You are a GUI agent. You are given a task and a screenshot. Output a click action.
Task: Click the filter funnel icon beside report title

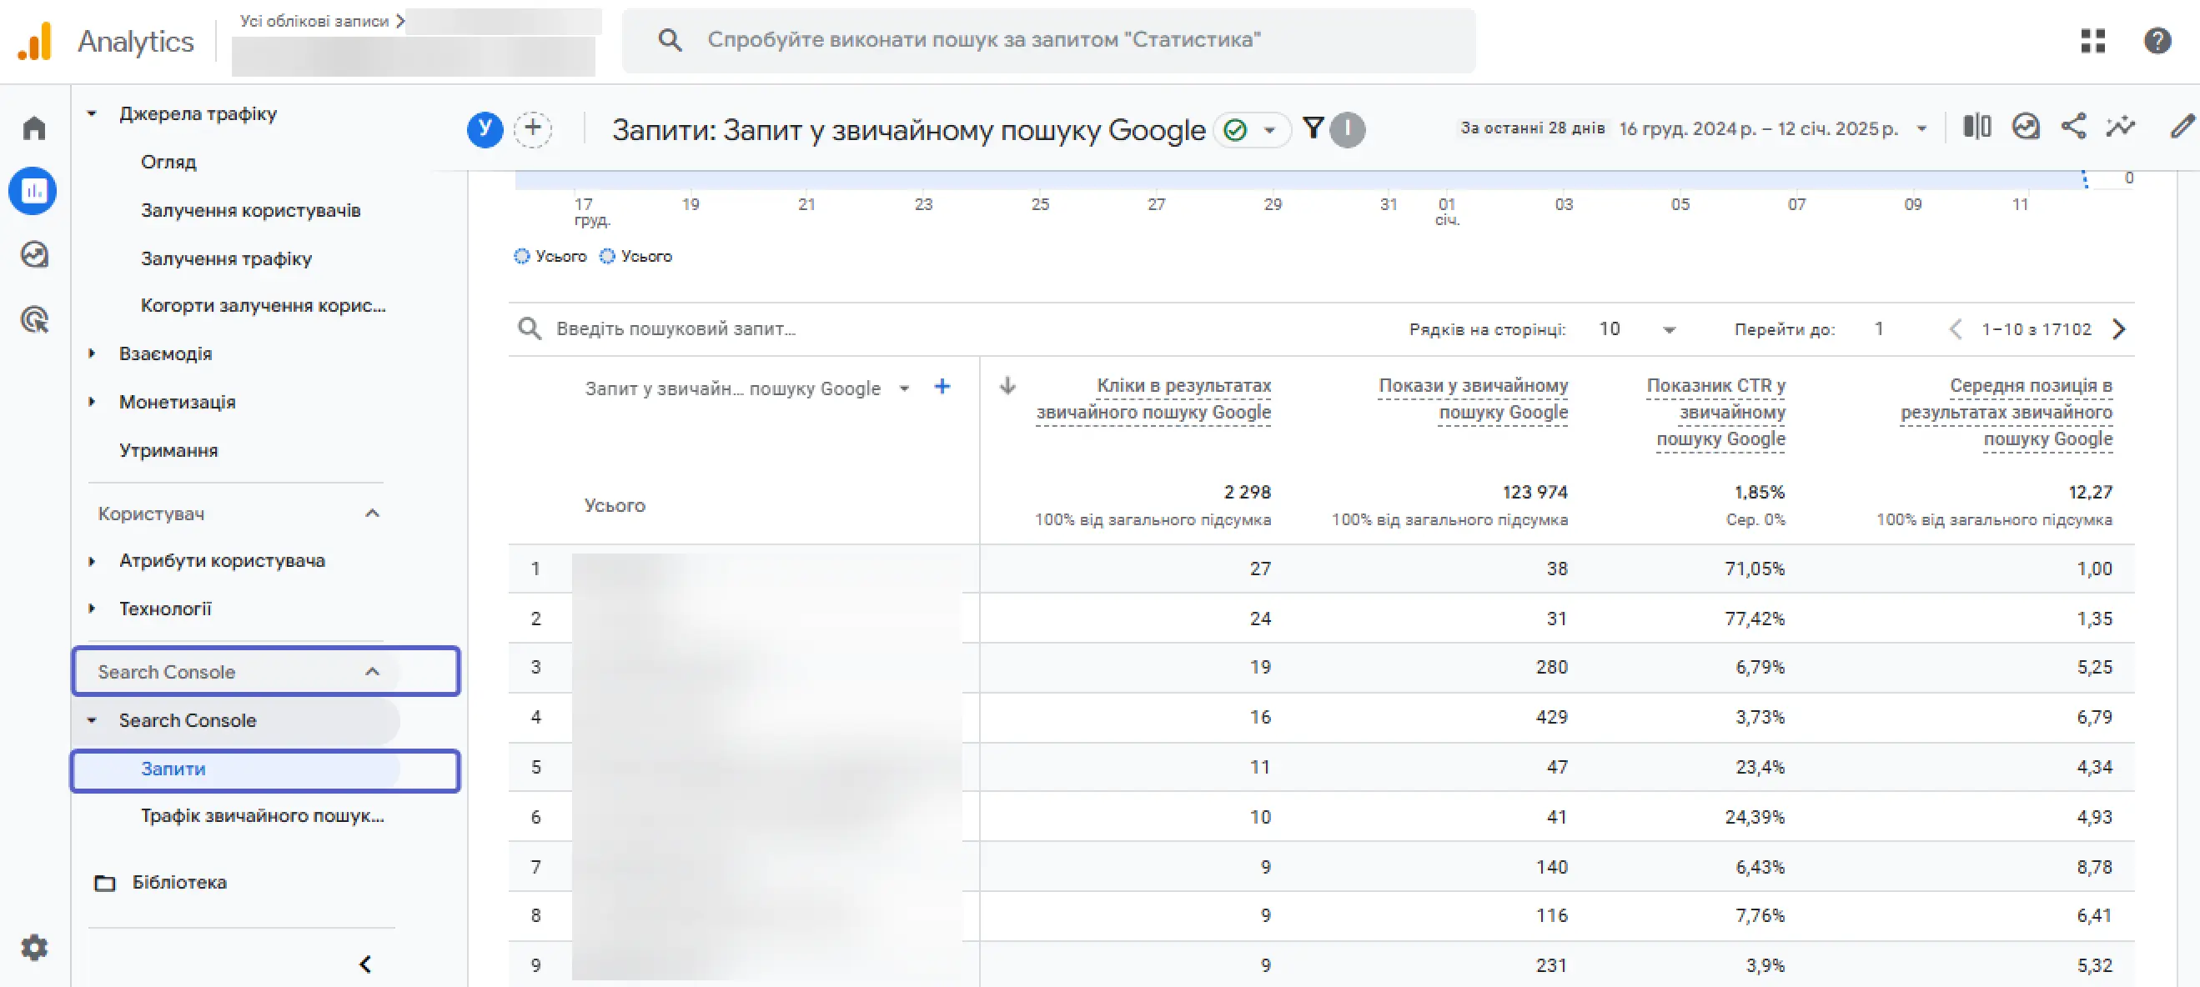click(1313, 129)
